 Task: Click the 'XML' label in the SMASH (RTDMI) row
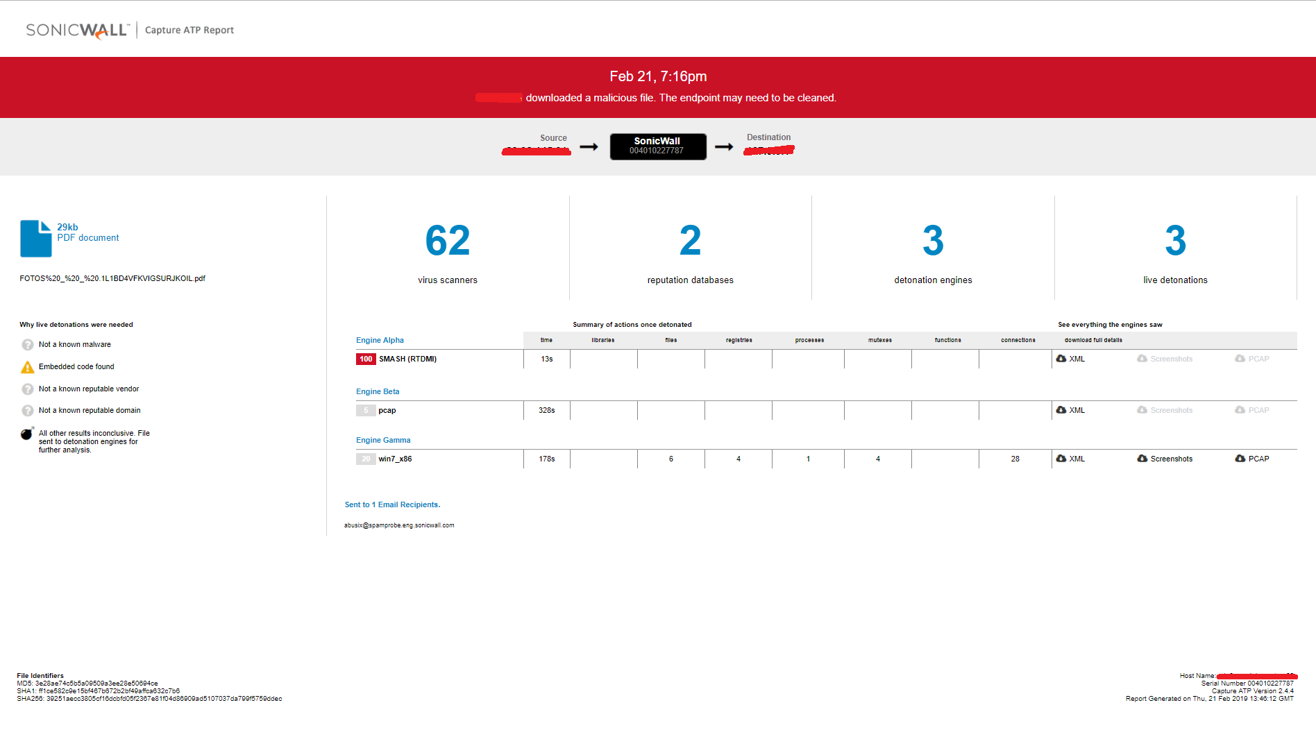click(x=1077, y=359)
